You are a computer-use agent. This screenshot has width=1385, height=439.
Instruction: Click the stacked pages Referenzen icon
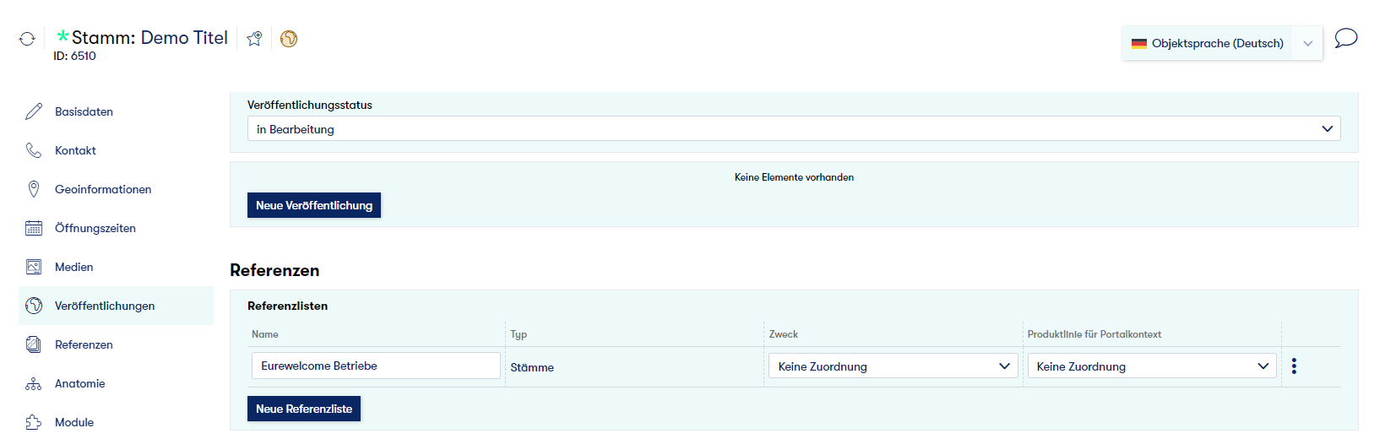pyautogui.click(x=34, y=344)
